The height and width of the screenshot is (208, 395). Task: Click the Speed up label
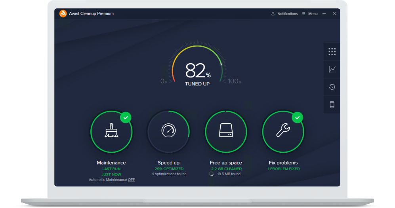(168, 163)
